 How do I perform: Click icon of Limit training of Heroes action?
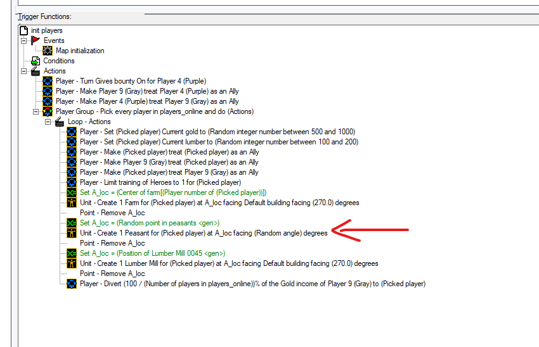coord(72,182)
